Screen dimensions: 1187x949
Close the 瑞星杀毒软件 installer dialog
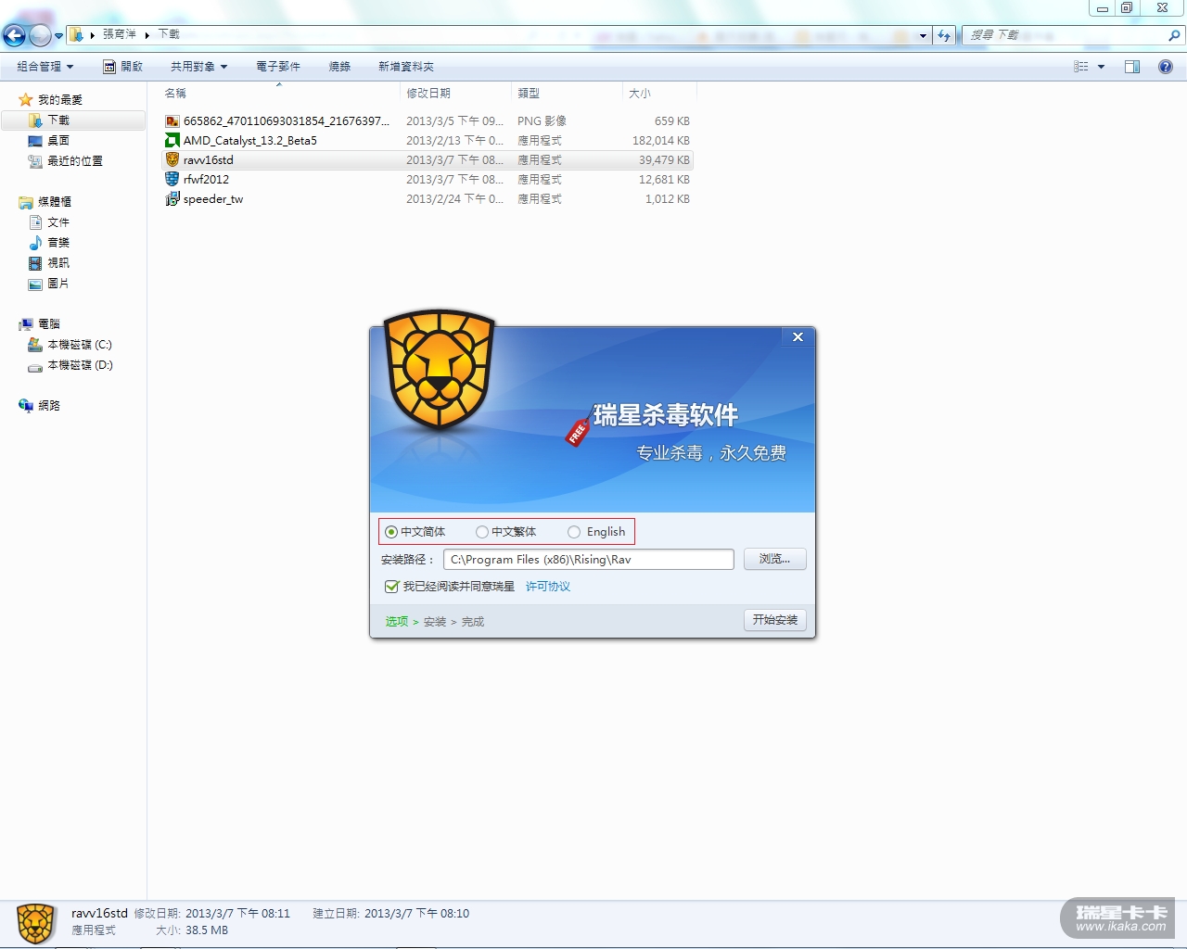798,336
